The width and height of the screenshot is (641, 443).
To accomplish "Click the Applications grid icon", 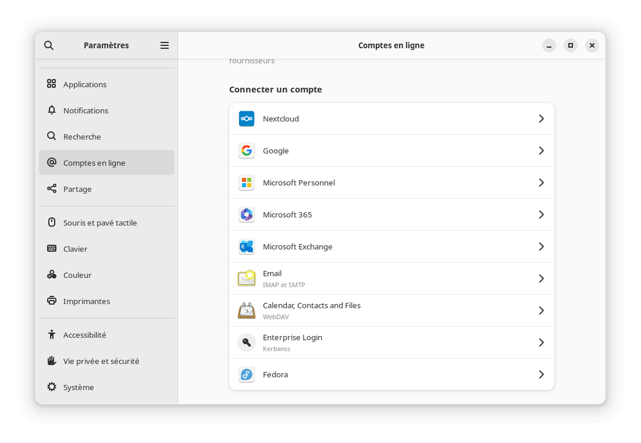I will (51, 84).
